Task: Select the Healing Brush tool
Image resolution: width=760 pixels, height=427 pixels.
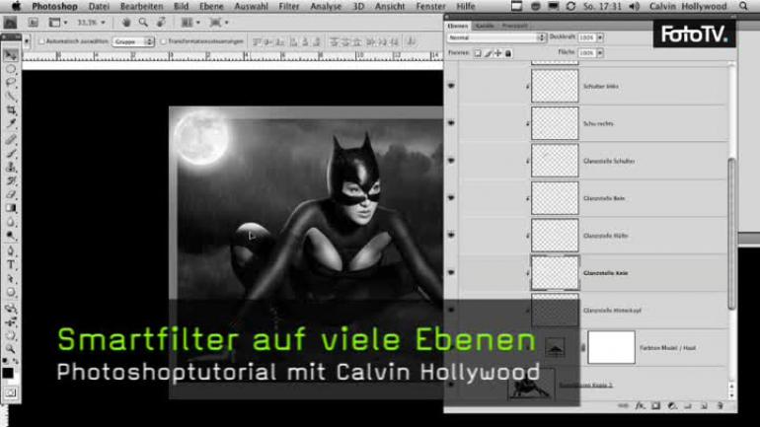Action: pyautogui.click(x=10, y=140)
